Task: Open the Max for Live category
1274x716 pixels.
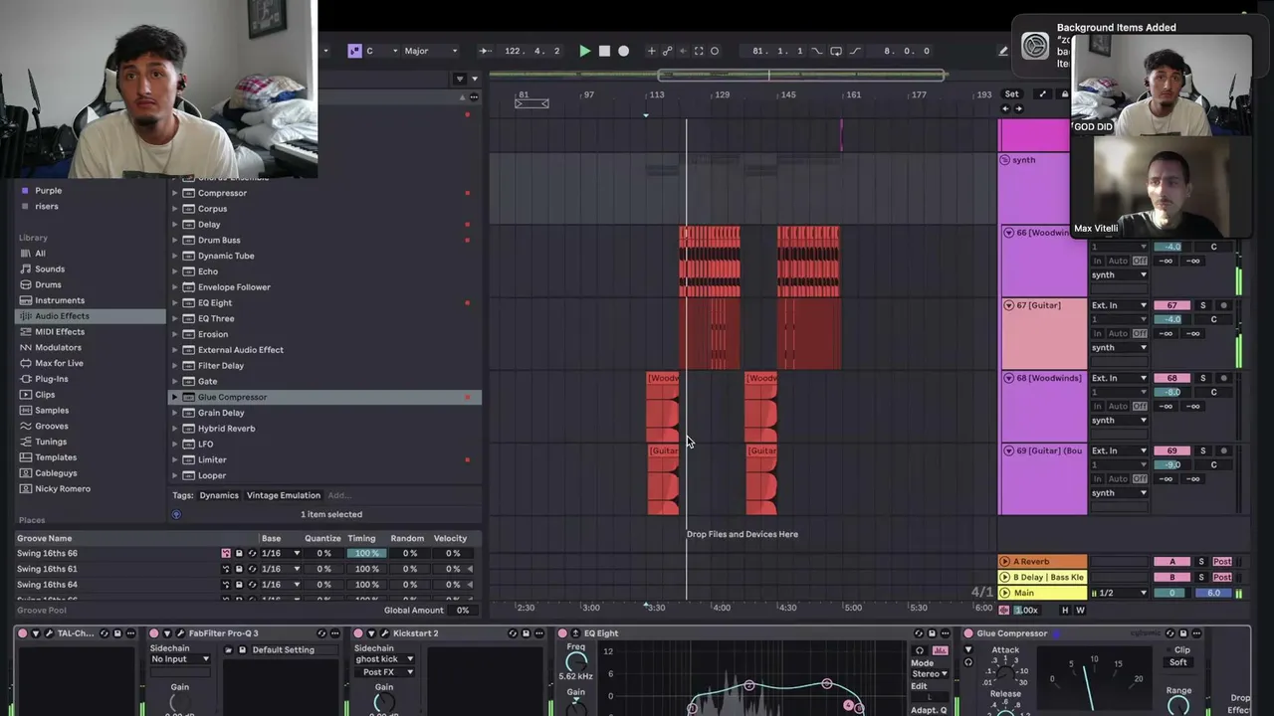Action: pyautogui.click(x=91, y=363)
